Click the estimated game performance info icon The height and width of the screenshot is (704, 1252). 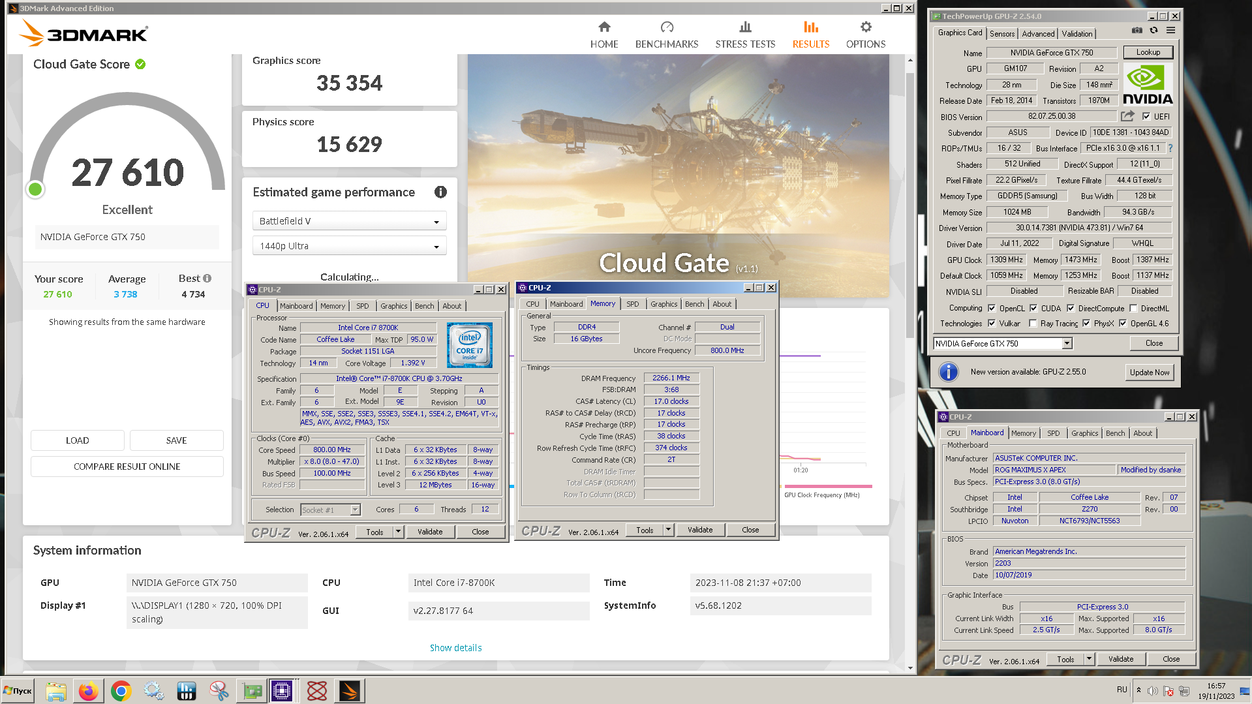click(x=441, y=192)
